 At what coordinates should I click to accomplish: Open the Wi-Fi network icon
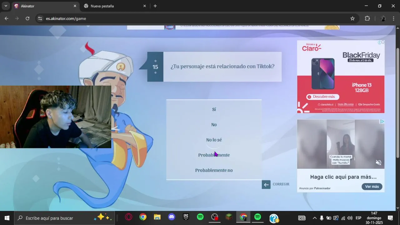(x=343, y=218)
